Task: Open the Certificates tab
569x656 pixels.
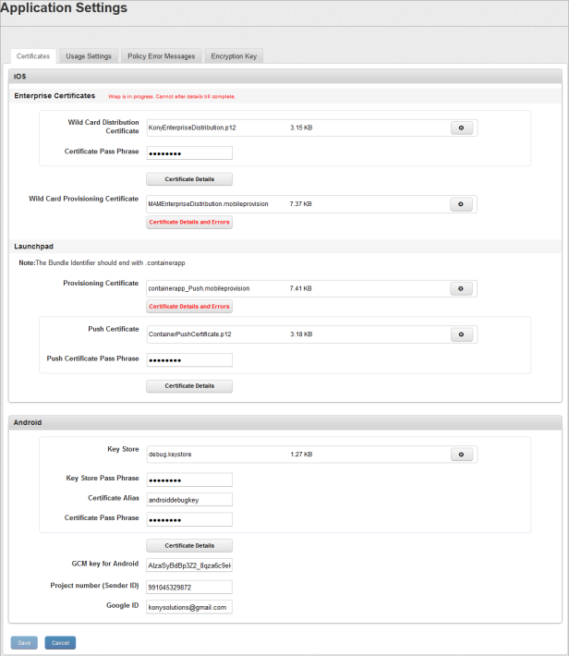Action: coord(33,56)
